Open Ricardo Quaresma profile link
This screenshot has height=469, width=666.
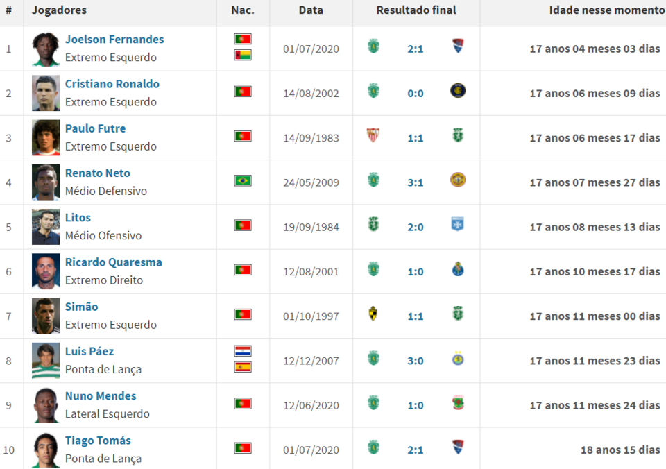click(x=114, y=262)
